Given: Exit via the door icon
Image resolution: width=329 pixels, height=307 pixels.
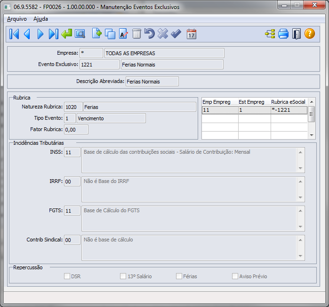Looking at the screenshot, I should tap(296, 34).
